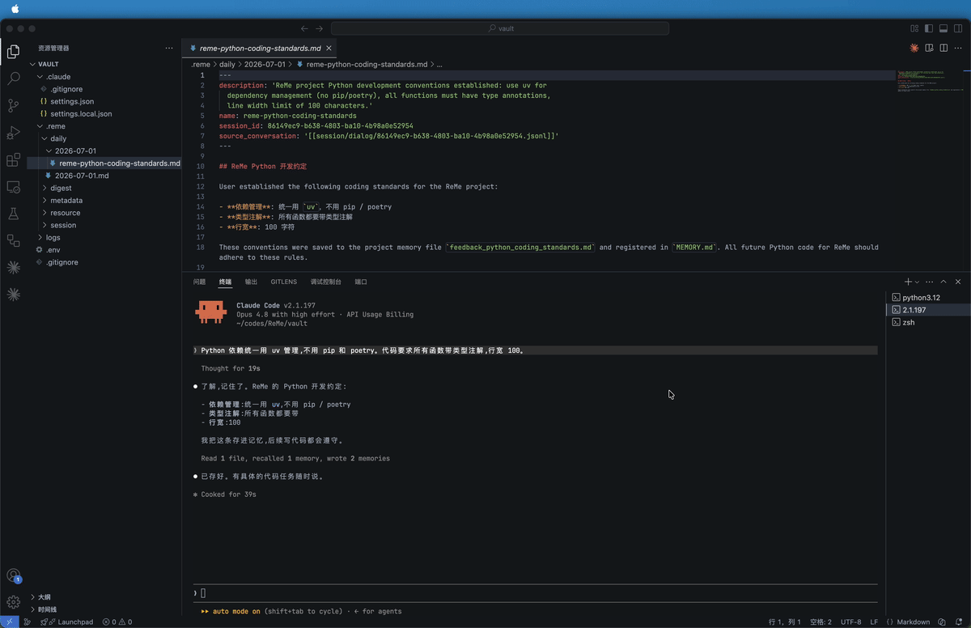Expand the resource folder
Viewport: 971px width, 628px height.
pyautogui.click(x=65, y=213)
